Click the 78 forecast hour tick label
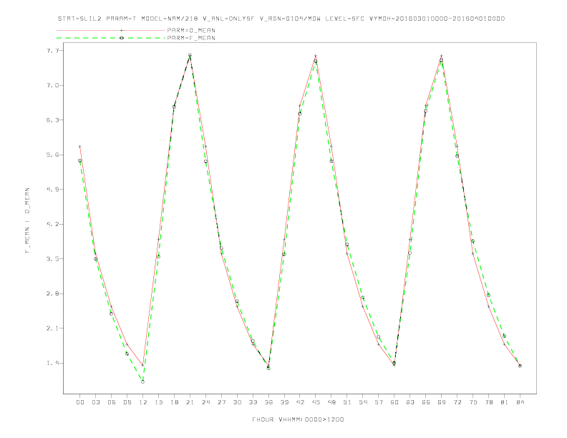Viewport: 567px width, 438px height. point(488,402)
